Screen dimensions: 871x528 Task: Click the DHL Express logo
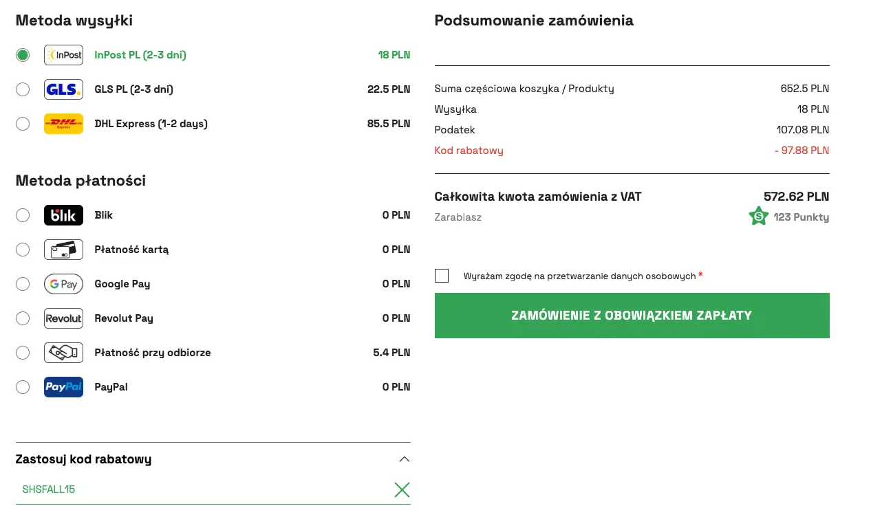click(x=63, y=124)
